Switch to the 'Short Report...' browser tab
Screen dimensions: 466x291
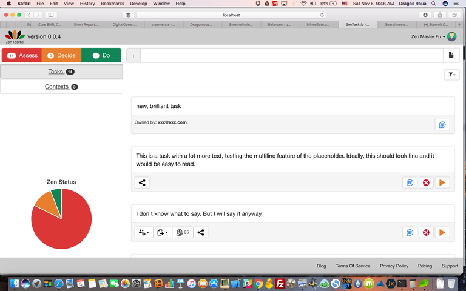pyautogui.click(x=86, y=25)
